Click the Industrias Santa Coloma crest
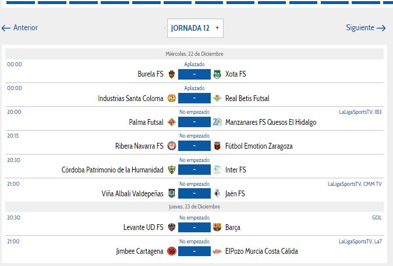Viewport: 393px width, 266px height. pyautogui.click(x=171, y=98)
